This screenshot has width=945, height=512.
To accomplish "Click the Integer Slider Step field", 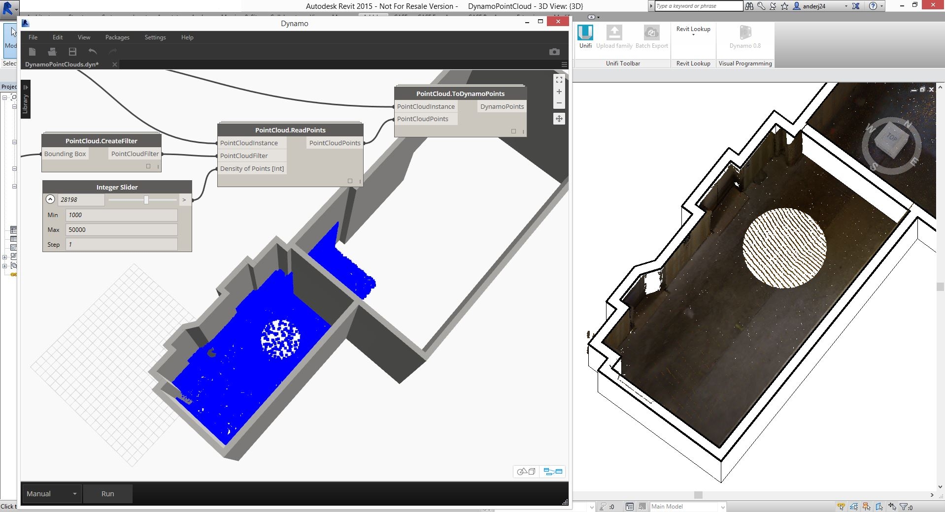I will click(x=121, y=245).
